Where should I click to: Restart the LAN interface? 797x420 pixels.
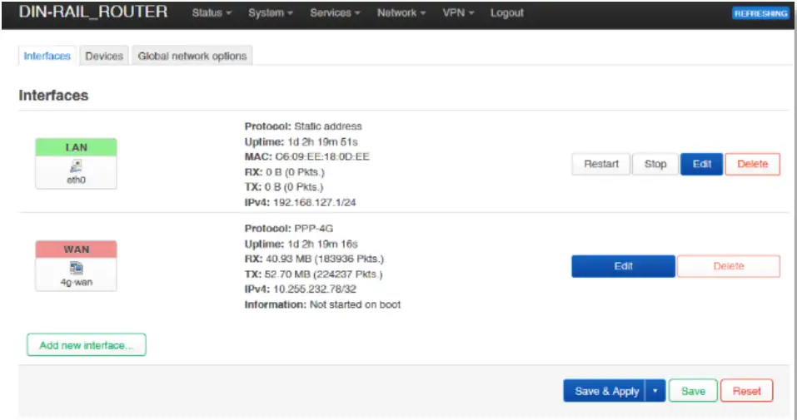600,164
